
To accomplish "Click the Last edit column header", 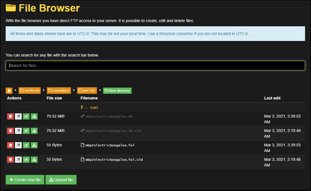I will click(272, 98).
